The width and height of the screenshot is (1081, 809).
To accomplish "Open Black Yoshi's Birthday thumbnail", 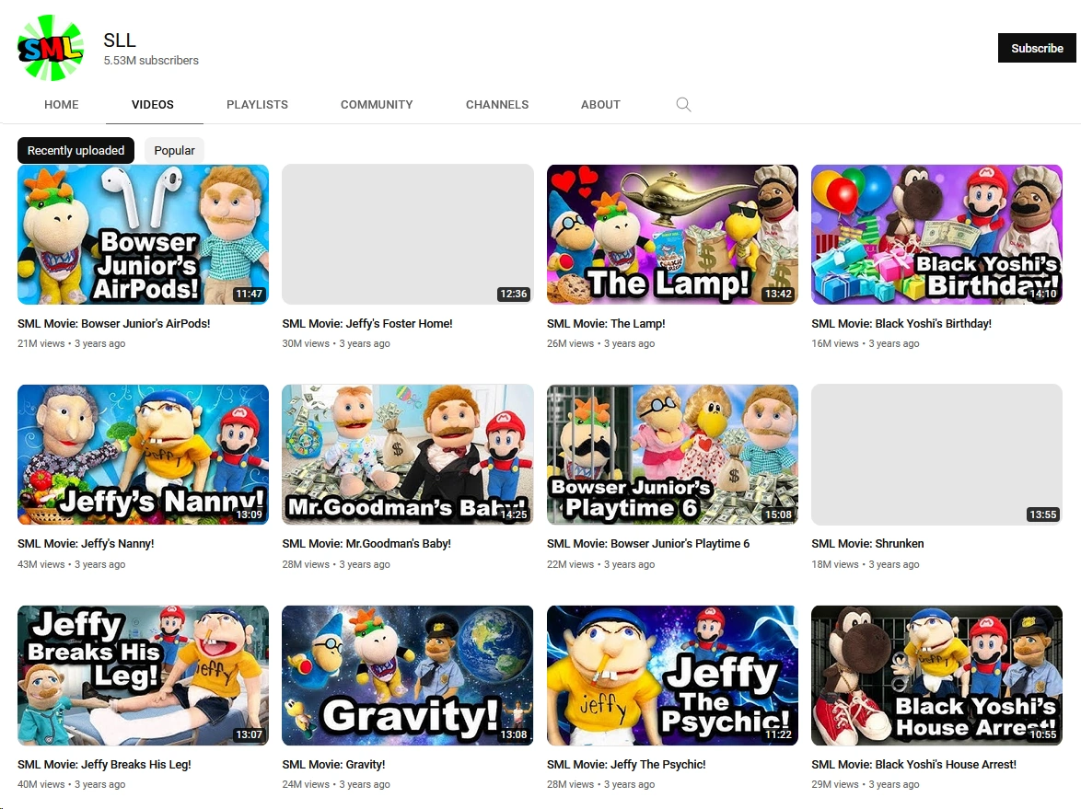I will [x=937, y=235].
